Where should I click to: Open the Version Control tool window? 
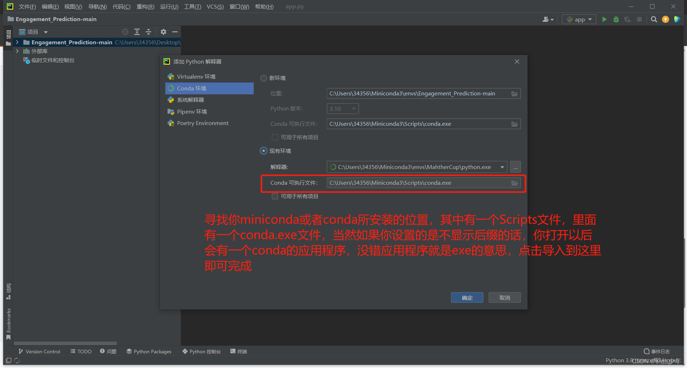[x=39, y=352]
